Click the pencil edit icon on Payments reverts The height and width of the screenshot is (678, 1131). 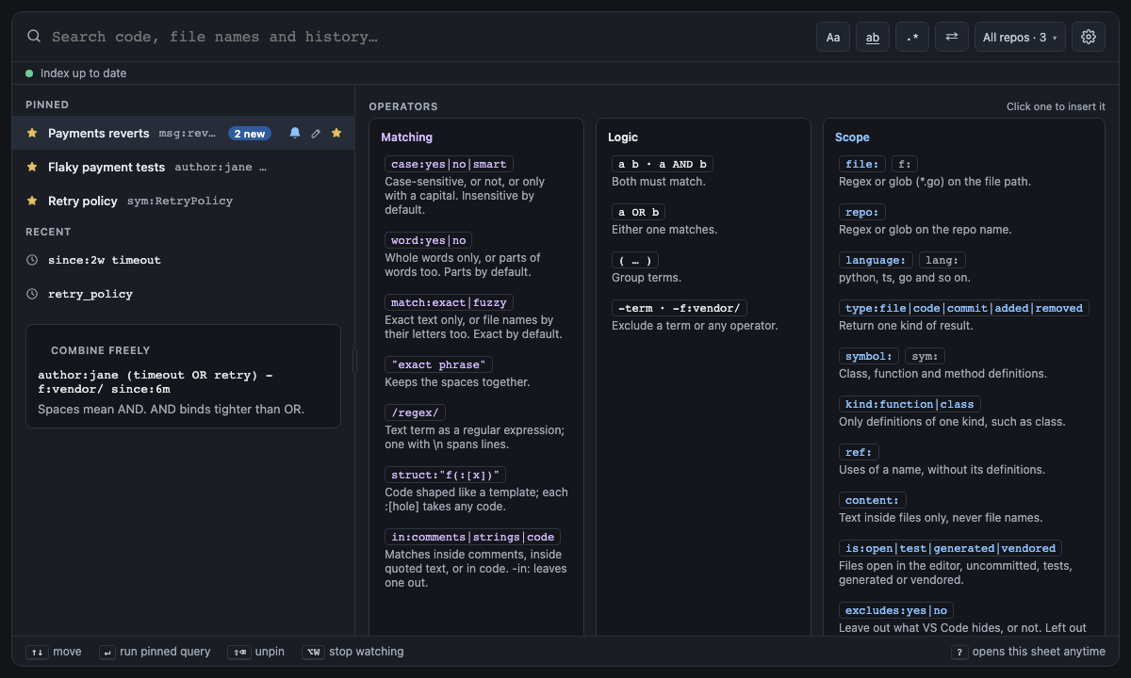tap(316, 134)
